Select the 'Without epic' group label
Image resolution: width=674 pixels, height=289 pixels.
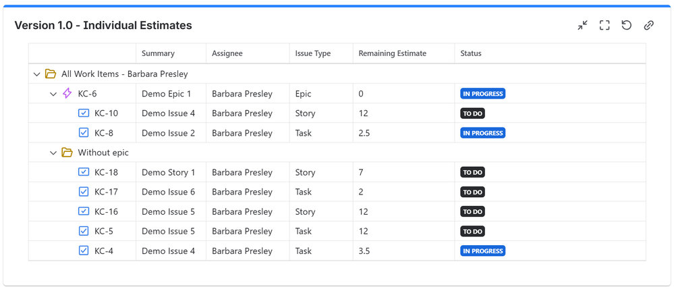(x=103, y=153)
